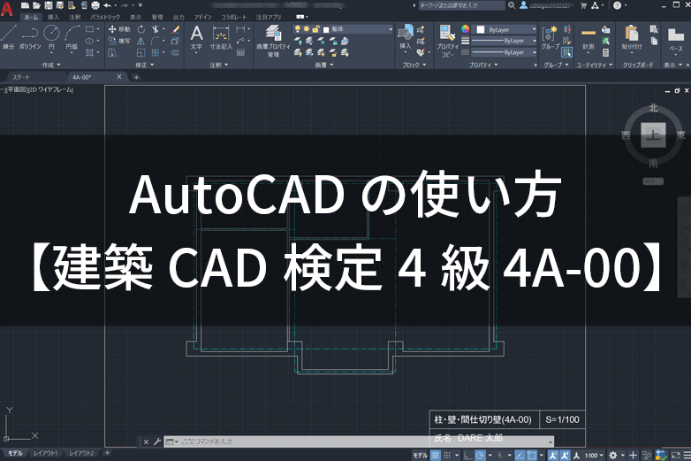This screenshot has height=461, width=691.
Task: Expand the 作成 (Draw) panel
Action: click(x=51, y=65)
